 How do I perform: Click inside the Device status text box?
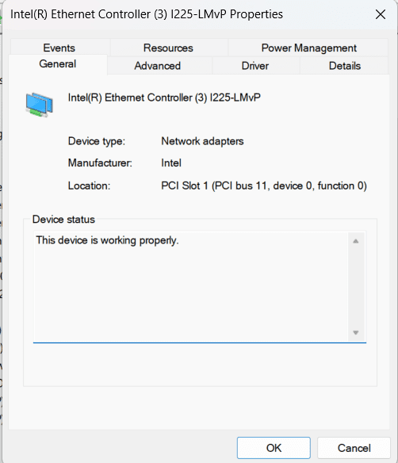[x=200, y=287]
